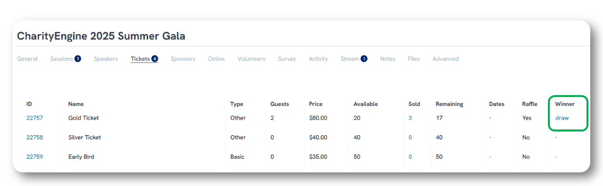Click the $35.00 price cell
Screen dimensions: 603x186
318,157
